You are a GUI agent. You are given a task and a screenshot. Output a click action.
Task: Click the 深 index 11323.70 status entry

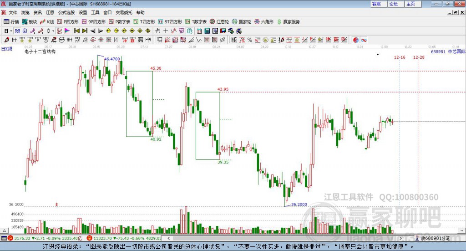124,238
